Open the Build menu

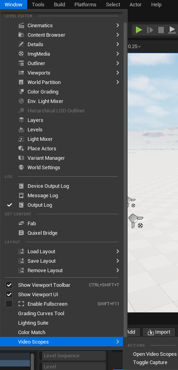[x=59, y=4]
